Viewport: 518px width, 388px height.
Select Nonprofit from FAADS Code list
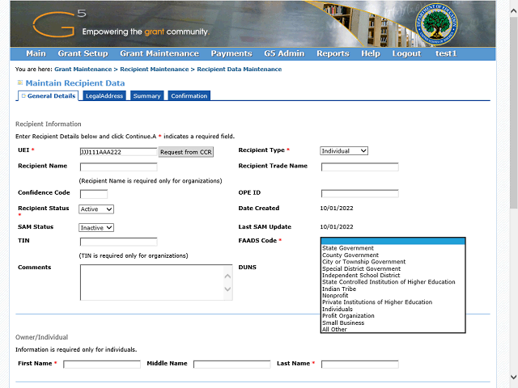coord(336,296)
